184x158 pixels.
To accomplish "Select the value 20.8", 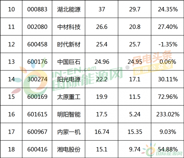I will pos(135,27).
